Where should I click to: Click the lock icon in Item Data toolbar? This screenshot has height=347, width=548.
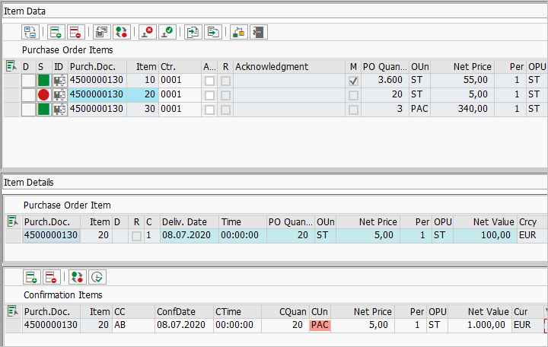tap(239, 32)
